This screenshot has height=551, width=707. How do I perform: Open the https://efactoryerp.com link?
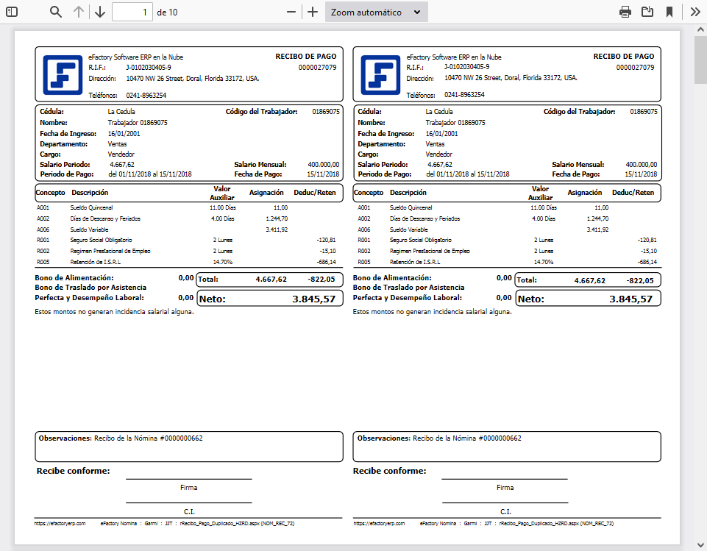click(x=60, y=524)
